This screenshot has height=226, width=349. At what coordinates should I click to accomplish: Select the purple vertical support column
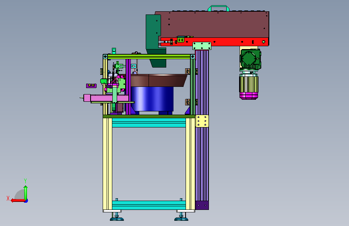tap(202, 126)
